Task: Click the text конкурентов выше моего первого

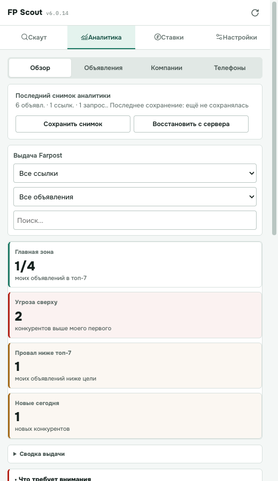Action: pyautogui.click(x=63, y=329)
